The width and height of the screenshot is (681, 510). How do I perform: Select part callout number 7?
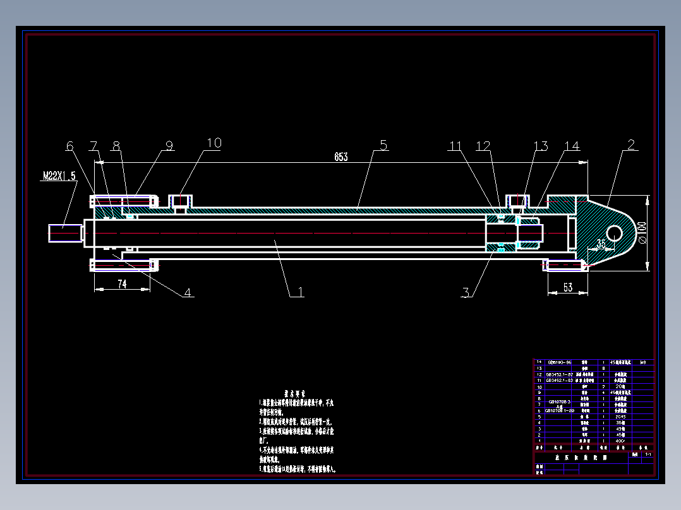click(x=93, y=146)
